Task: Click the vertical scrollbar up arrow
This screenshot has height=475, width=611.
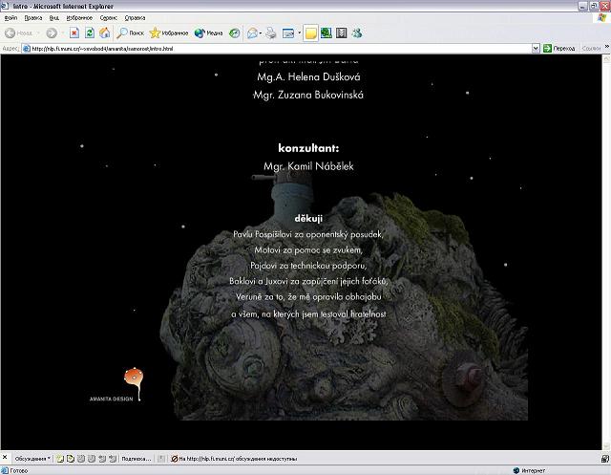Action: [x=606, y=59]
